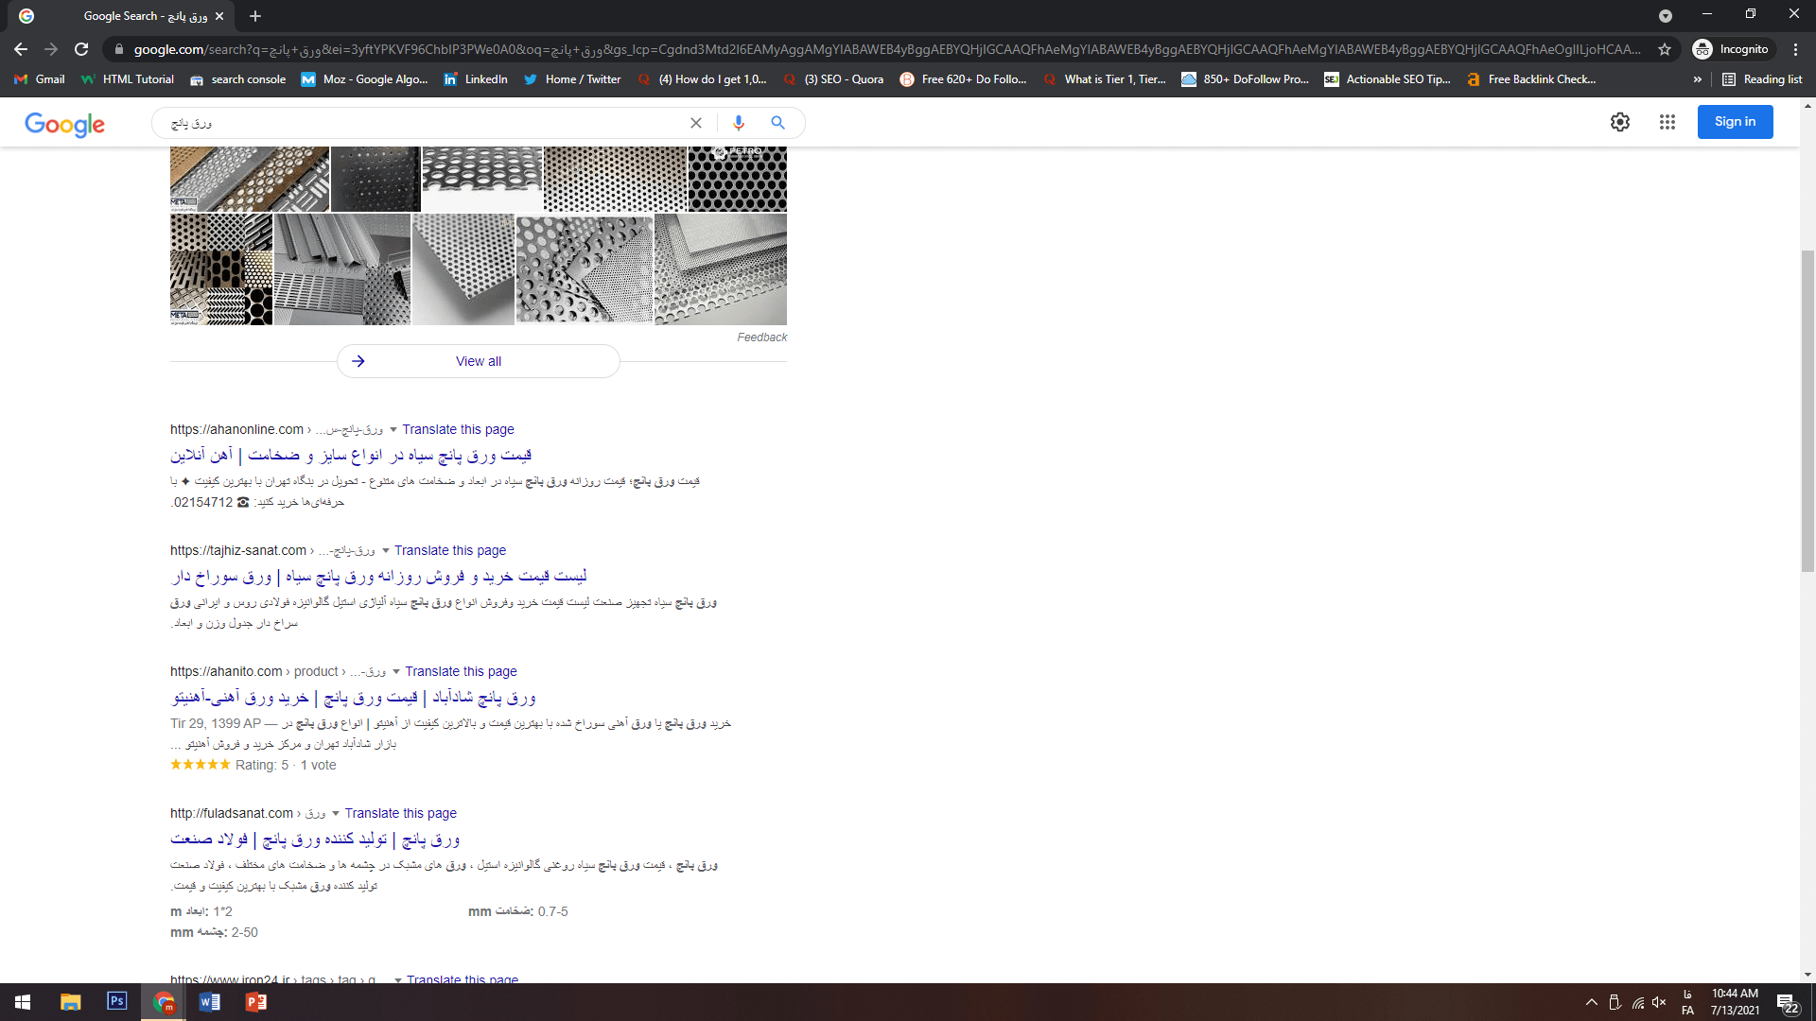The image size is (1816, 1021).
Task: Open the ahanonline.com result title
Action: [351, 456]
